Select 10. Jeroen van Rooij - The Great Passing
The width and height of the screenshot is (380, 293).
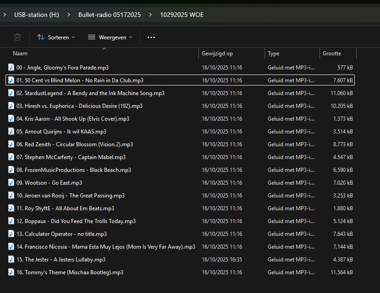coord(71,196)
